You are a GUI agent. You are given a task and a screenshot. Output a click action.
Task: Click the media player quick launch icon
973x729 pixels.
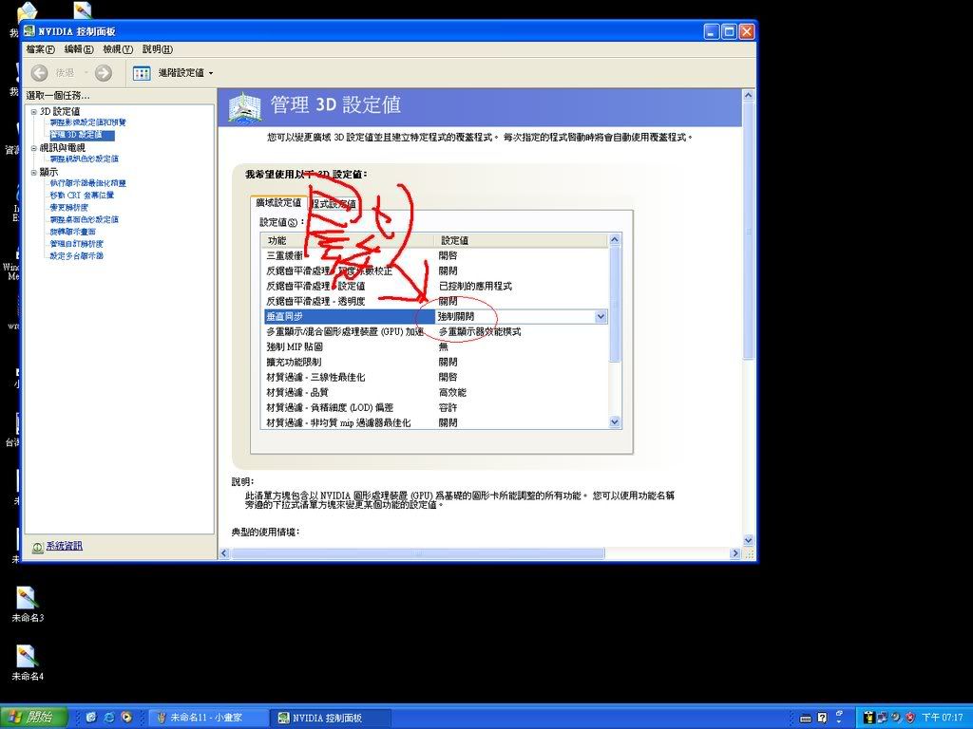pyautogui.click(x=126, y=718)
